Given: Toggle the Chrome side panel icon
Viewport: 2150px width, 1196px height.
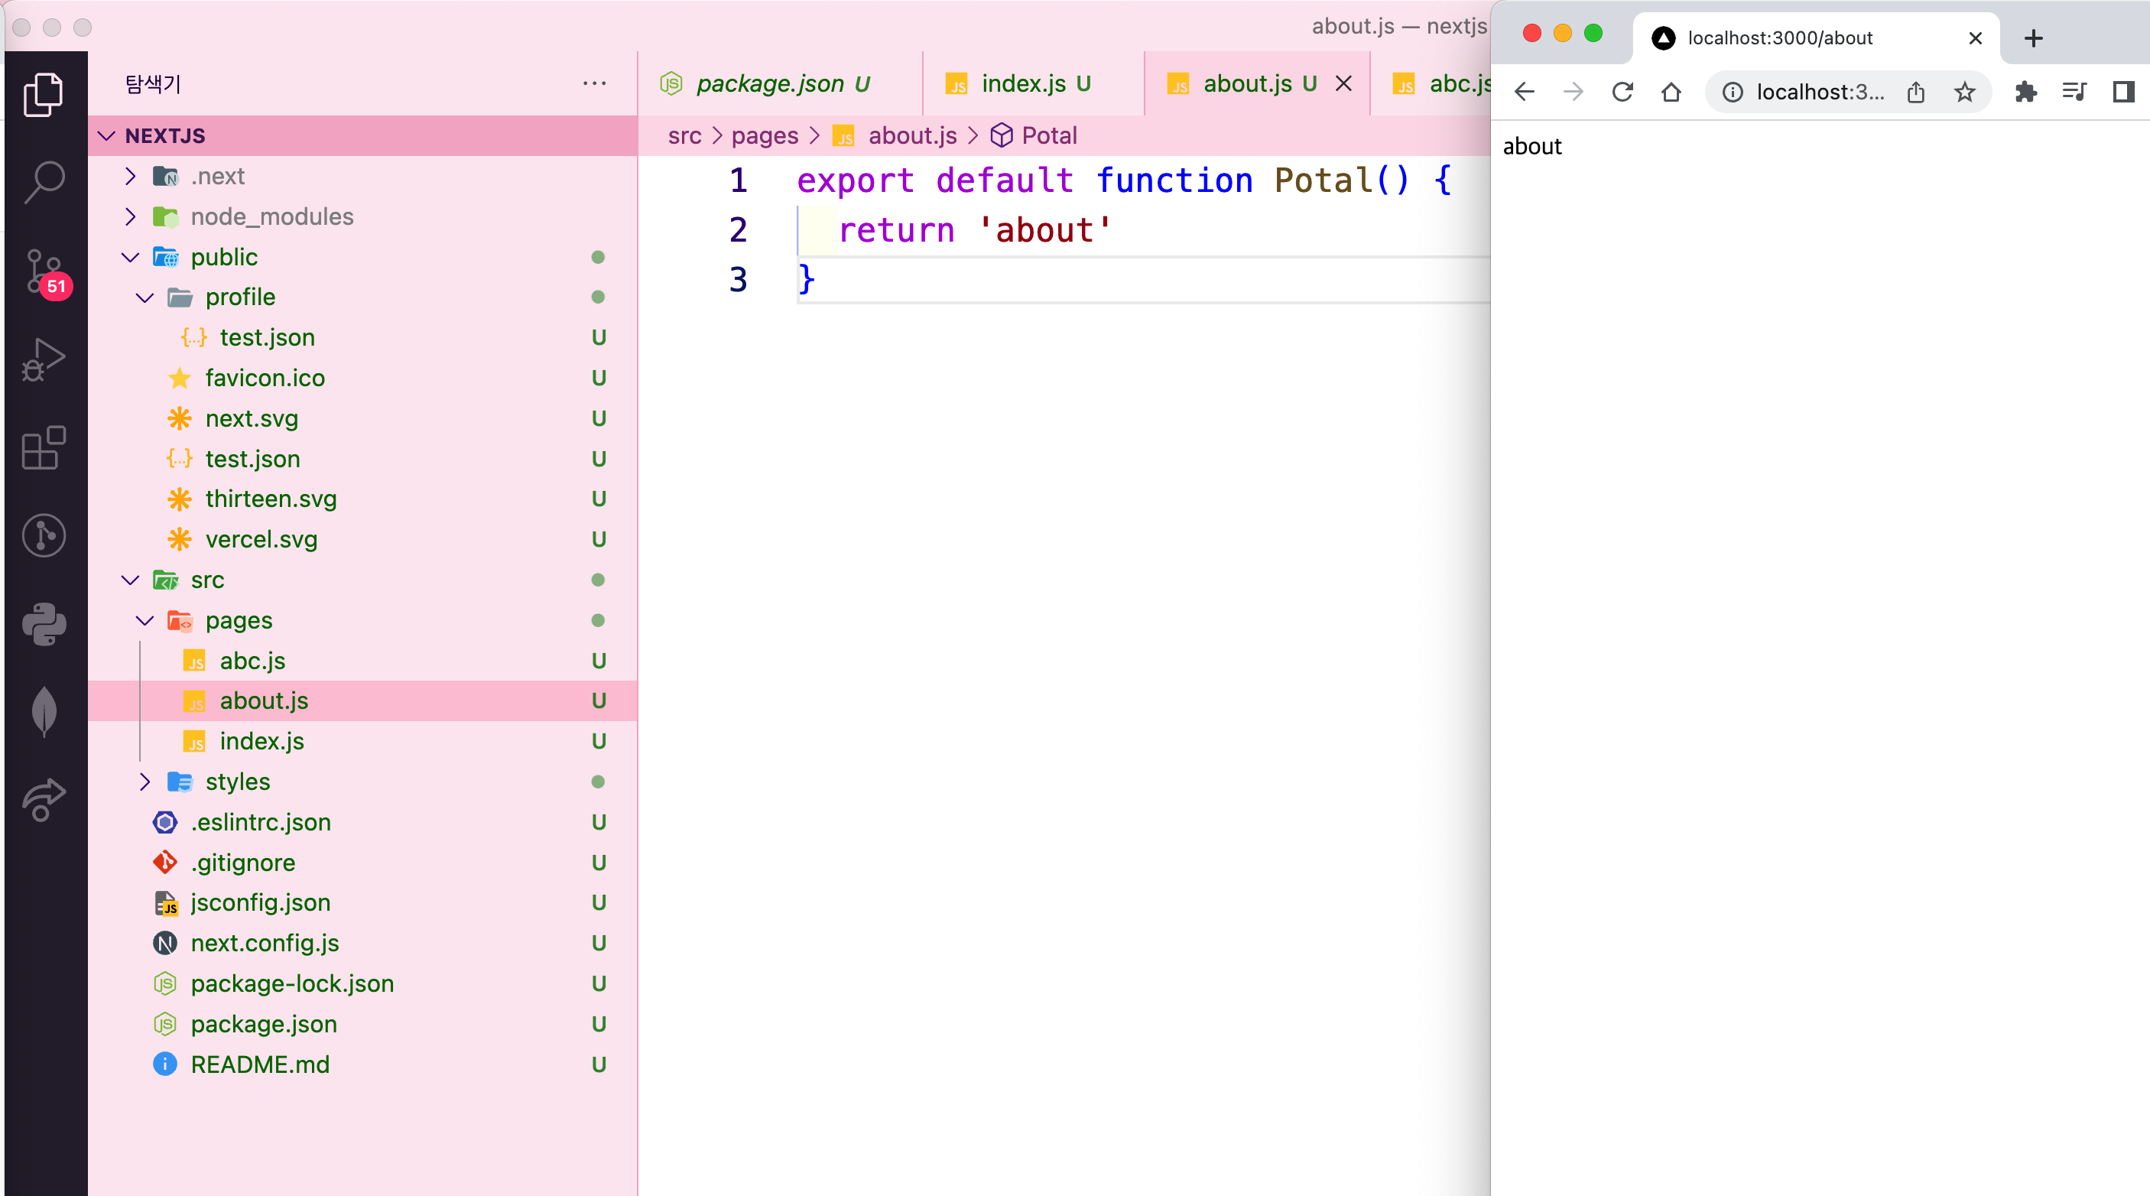Looking at the screenshot, I should coord(2122,92).
